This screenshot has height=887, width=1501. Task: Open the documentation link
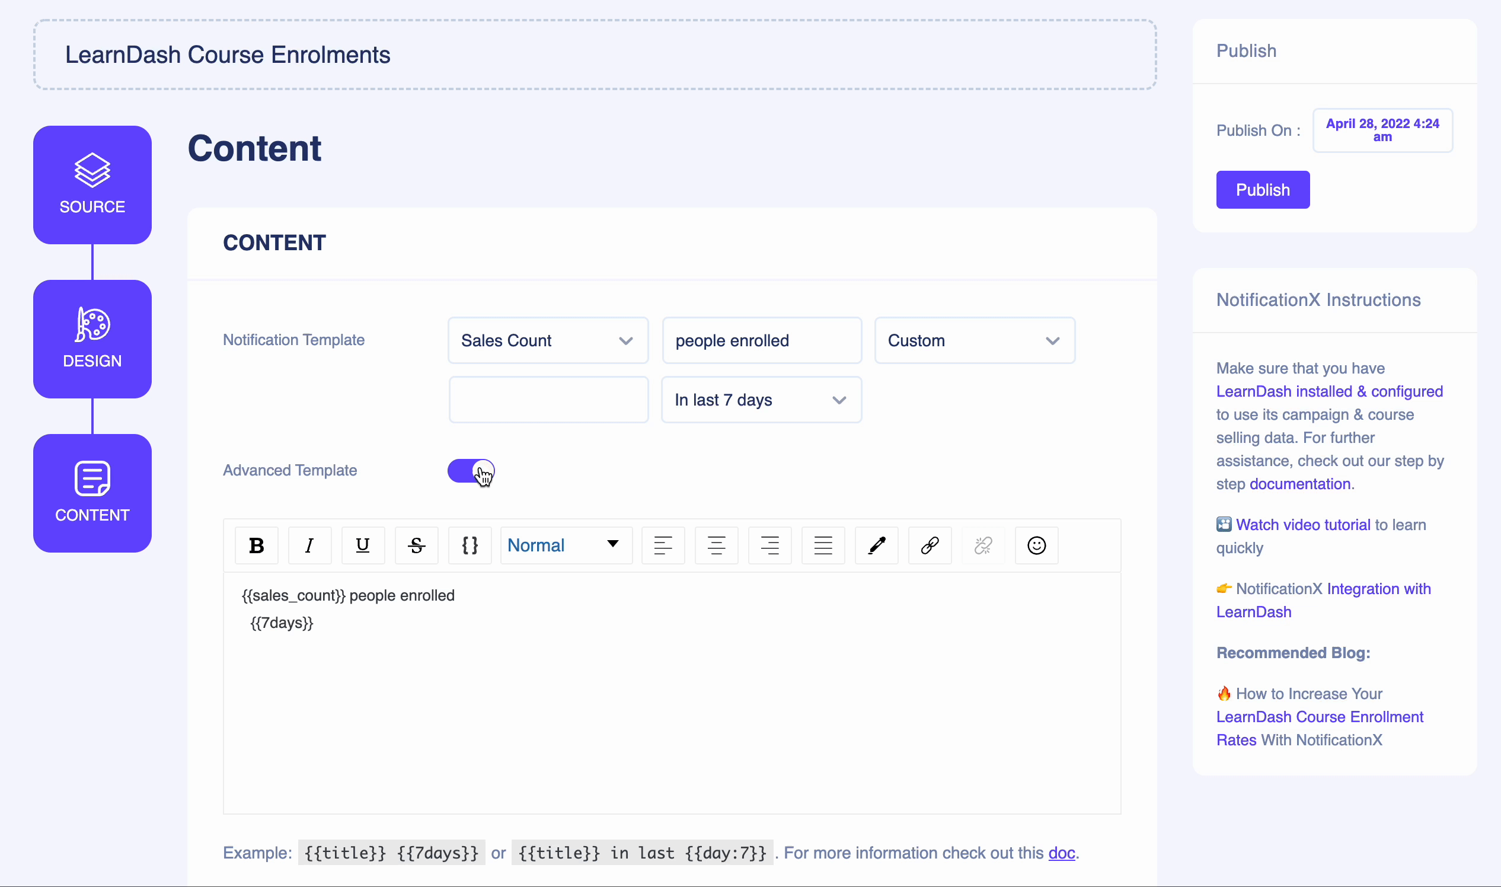tap(1299, 484)
